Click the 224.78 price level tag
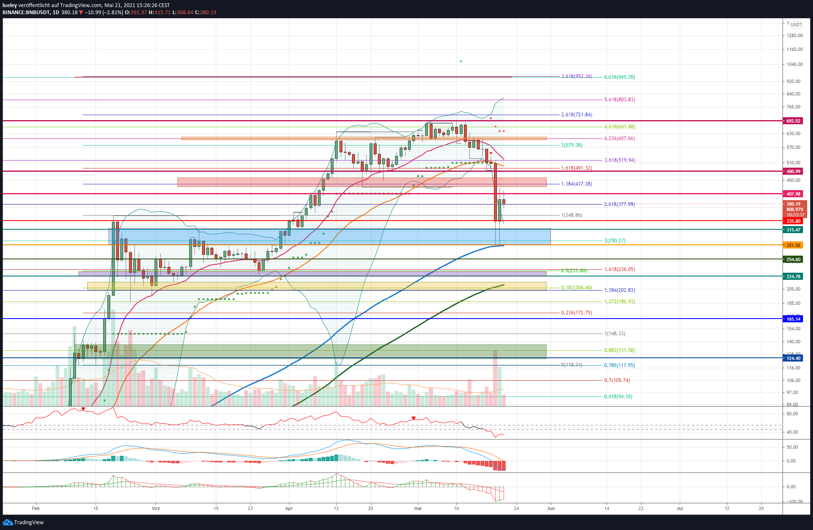 pos(793,276)
